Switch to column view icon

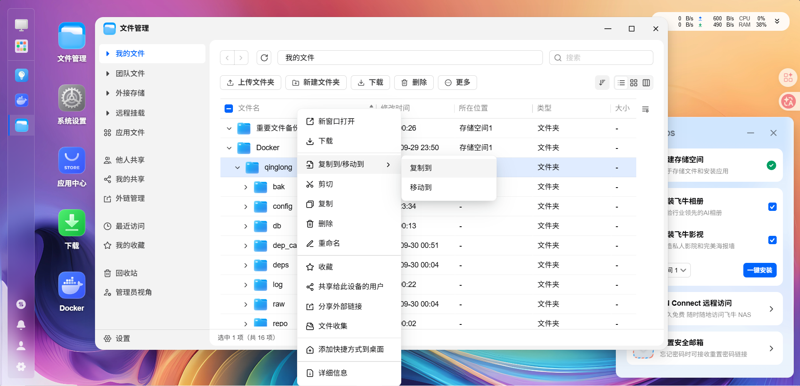pos(646,83)
